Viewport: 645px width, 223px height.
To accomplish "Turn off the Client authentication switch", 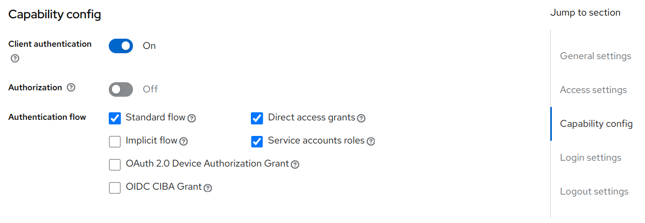I will pos(121,46).
